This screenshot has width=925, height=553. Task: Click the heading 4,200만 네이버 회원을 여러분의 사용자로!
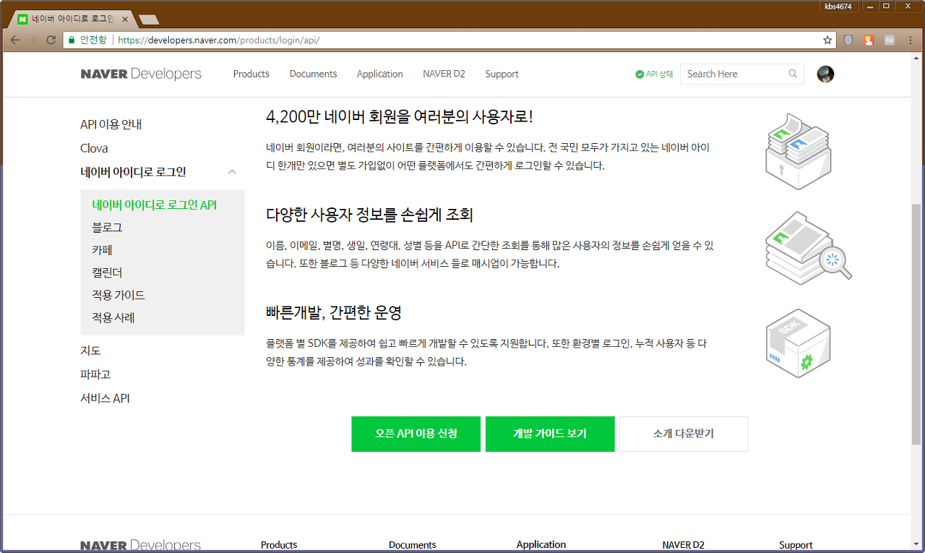coord(400,116)
